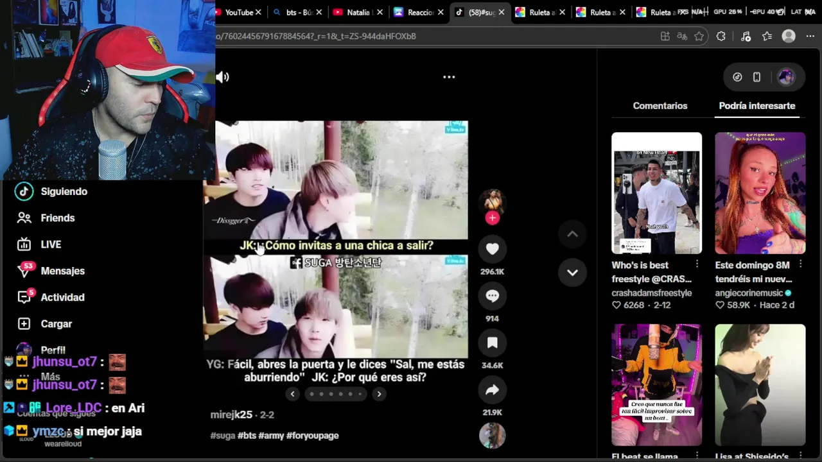The height and width of the screenshot is (462, 822).
Task: Open the #suga hashtag
Action: 223,436
